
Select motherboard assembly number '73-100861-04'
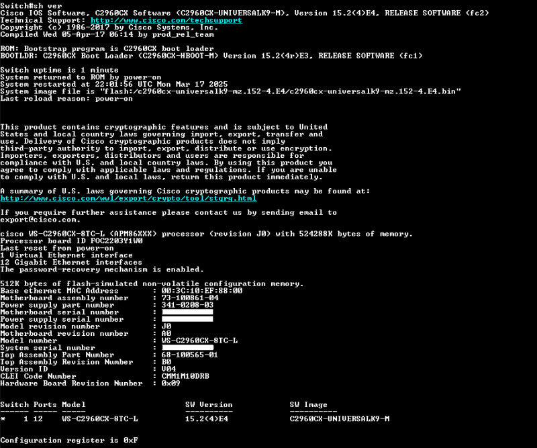190,298
